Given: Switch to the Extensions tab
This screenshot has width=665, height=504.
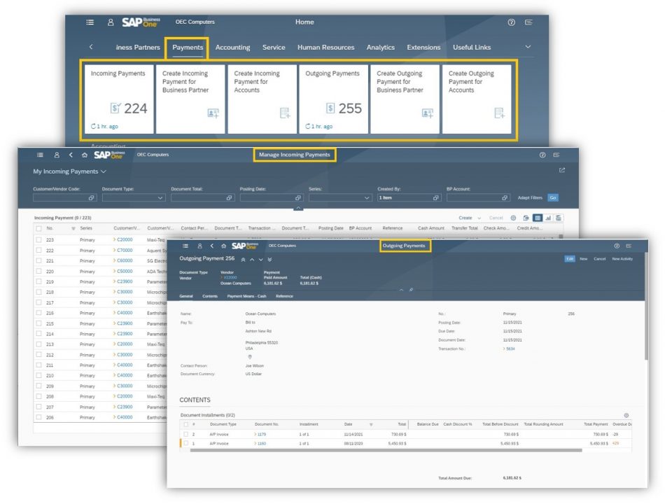Looking at the screenshot, I should pos(423,47).
